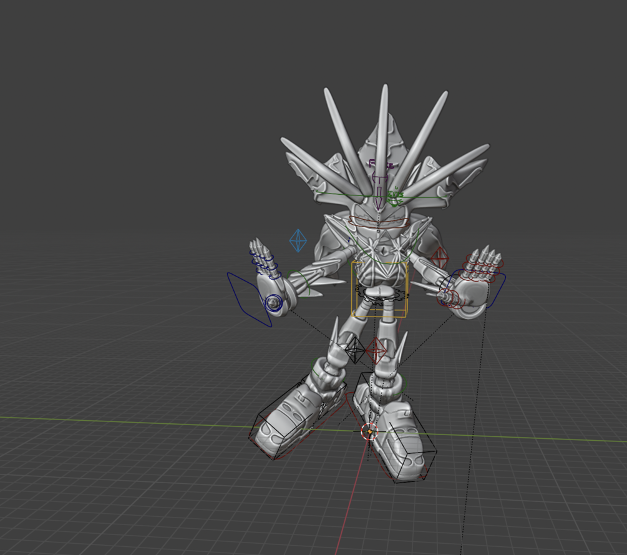This screenshot has width=627, height=555.
Task: Select the light blue diamond elbow control
Action: (298, 240)
